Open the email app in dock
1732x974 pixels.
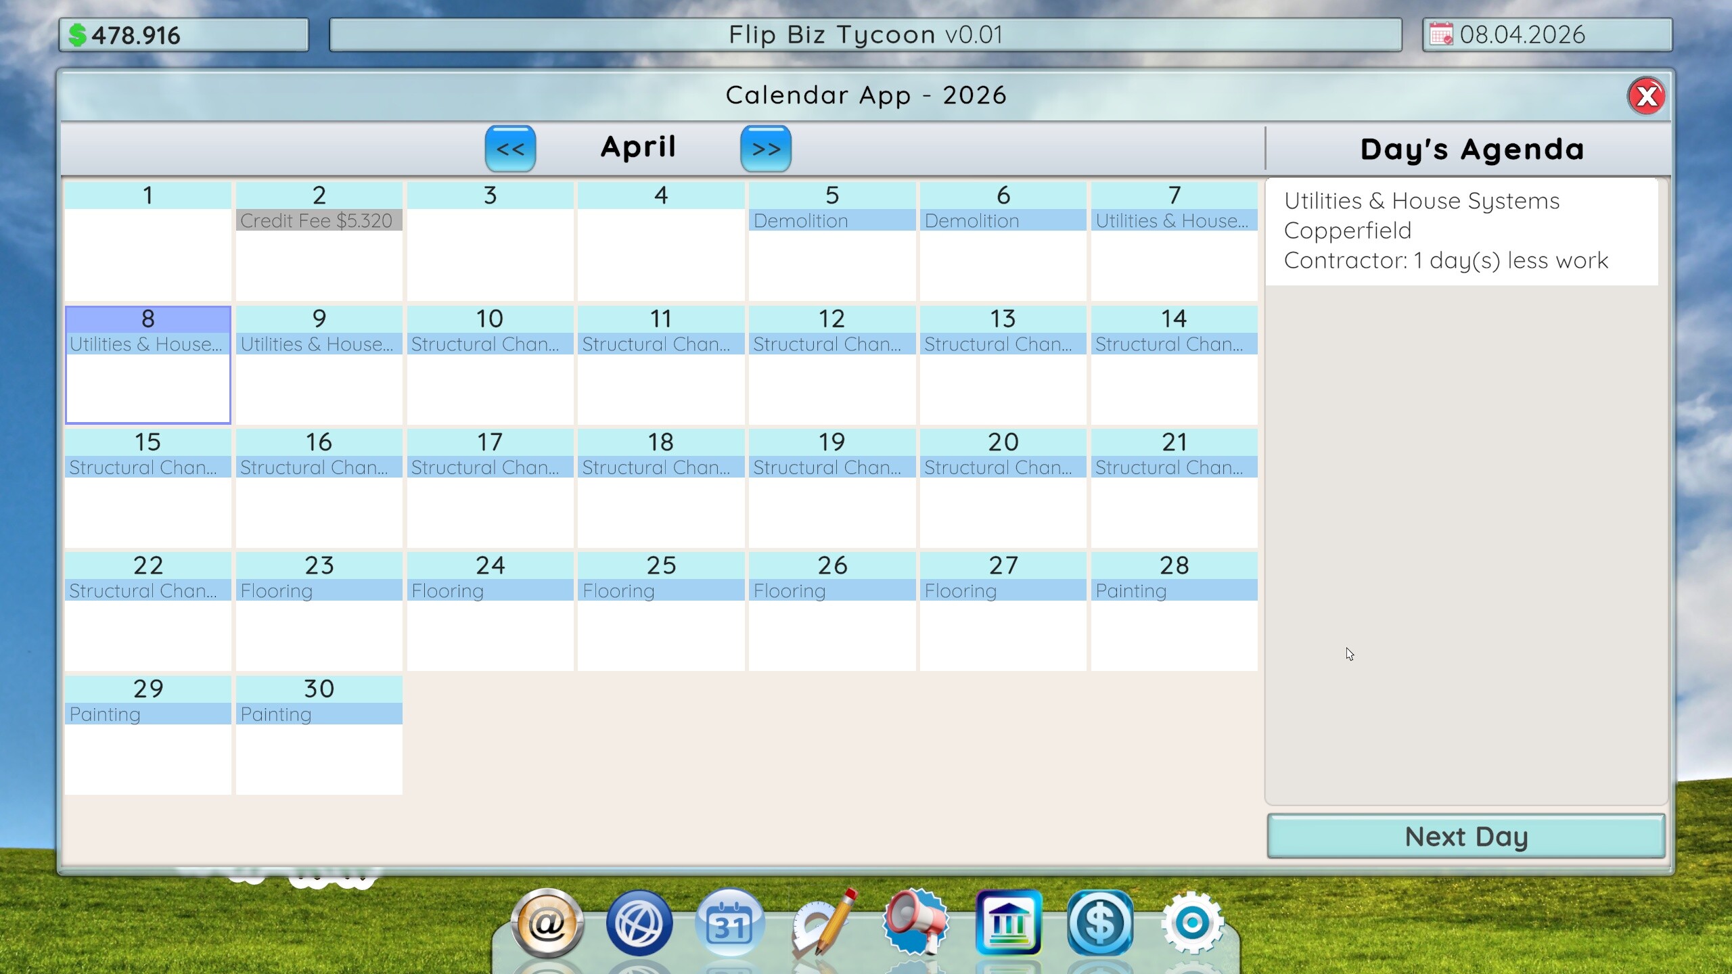547,923
